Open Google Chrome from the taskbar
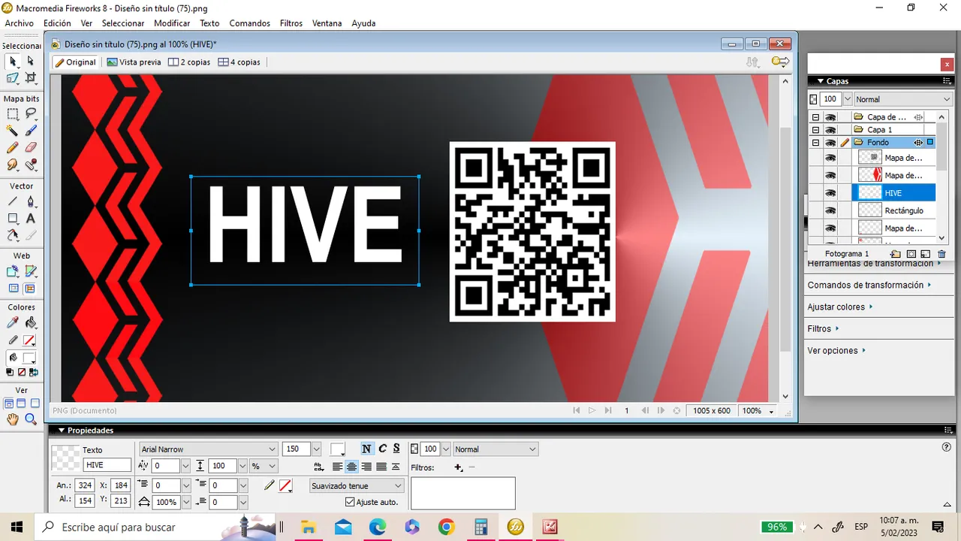Viewport: 961px width, 541px height. pos(446,527)
